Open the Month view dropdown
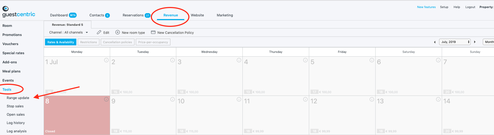The width and height of the screenshot is (494, 135). pos(488,42)
